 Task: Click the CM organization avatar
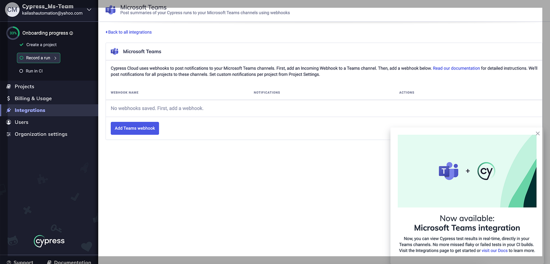[12, 10]
